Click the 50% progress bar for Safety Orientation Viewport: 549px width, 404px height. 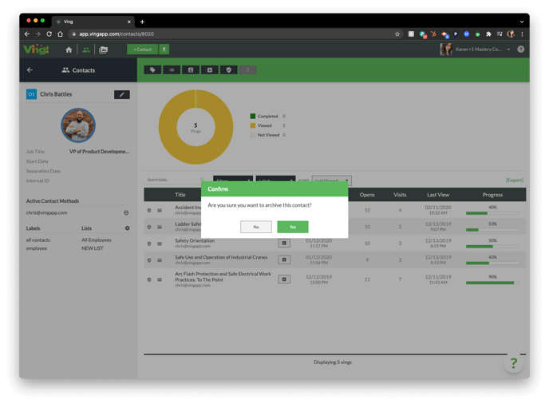[x=492, y=247]
